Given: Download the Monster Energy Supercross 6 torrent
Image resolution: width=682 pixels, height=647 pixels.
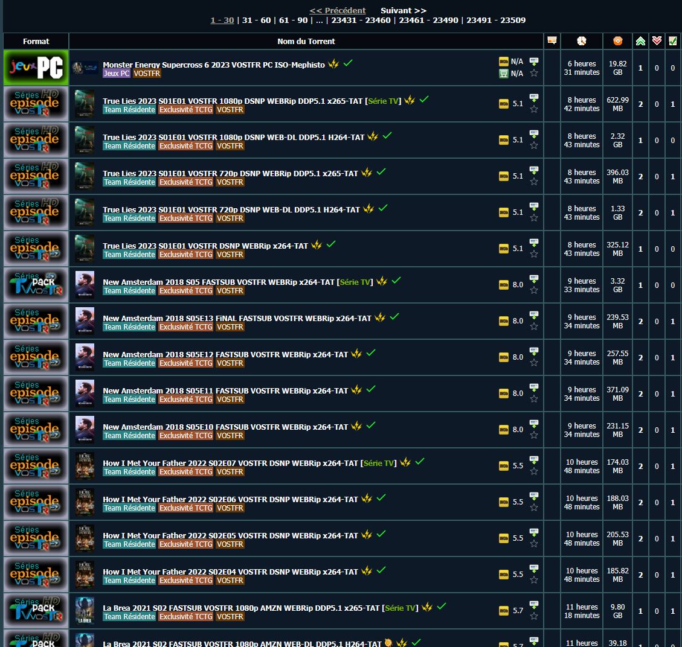Looking at the screenshot, I should pos(533,62).
